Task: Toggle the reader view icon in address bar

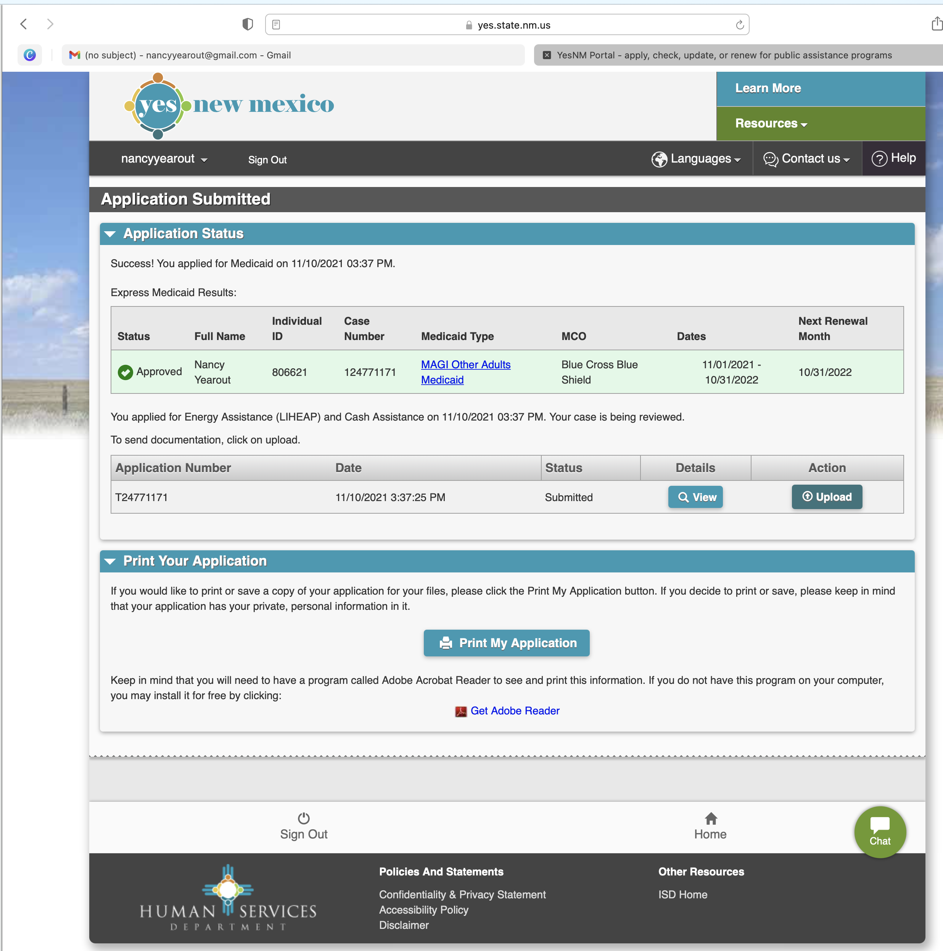Action: coord(276,24)
